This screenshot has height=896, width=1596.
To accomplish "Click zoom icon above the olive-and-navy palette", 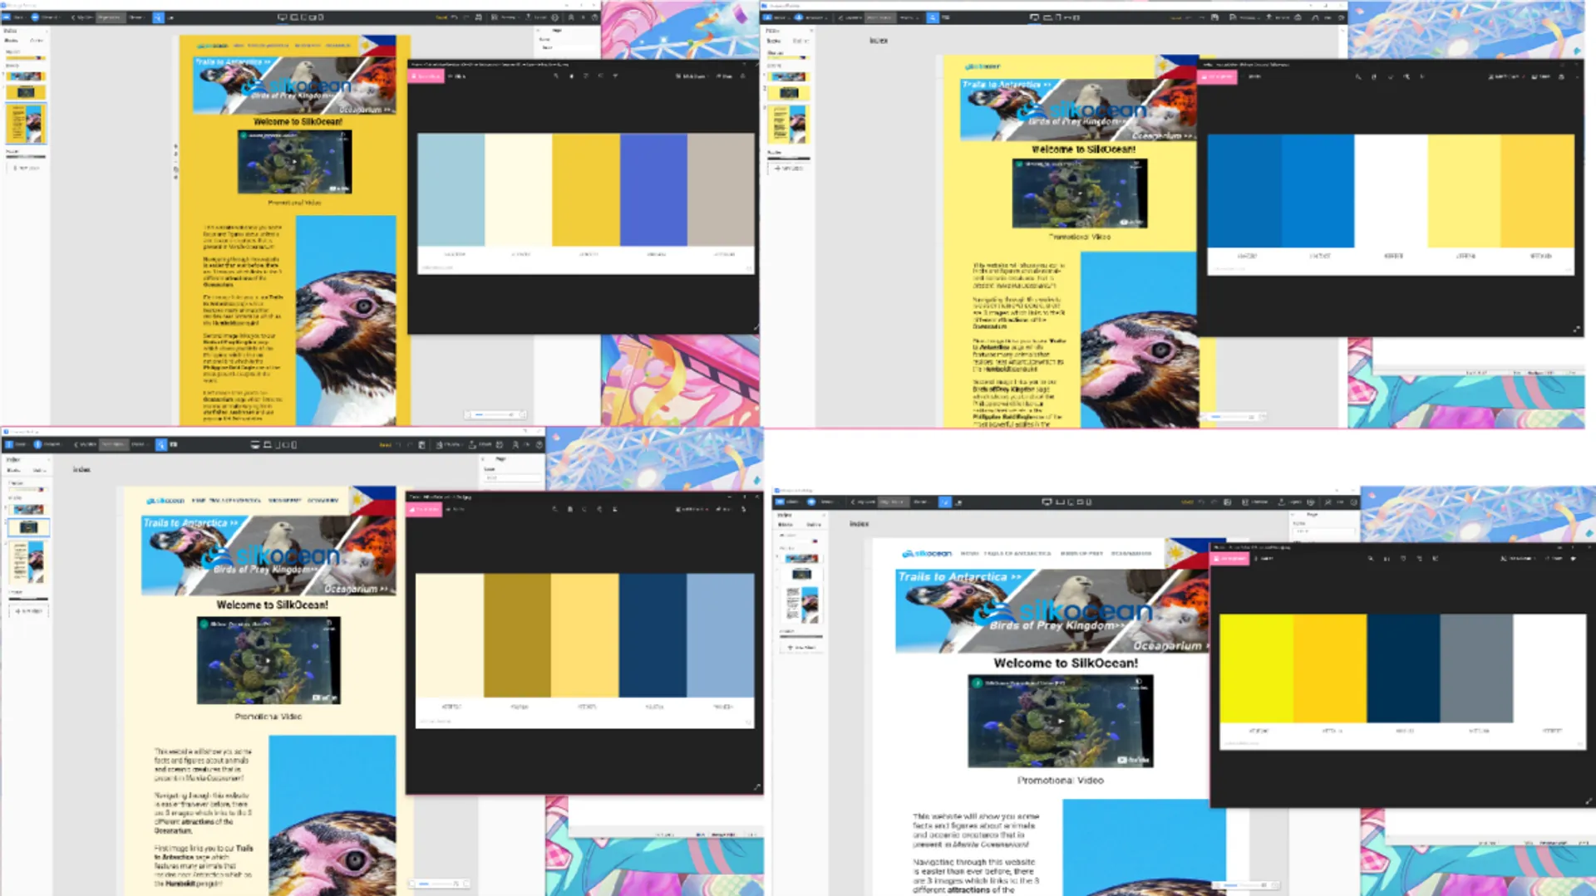I will (554, 509).
